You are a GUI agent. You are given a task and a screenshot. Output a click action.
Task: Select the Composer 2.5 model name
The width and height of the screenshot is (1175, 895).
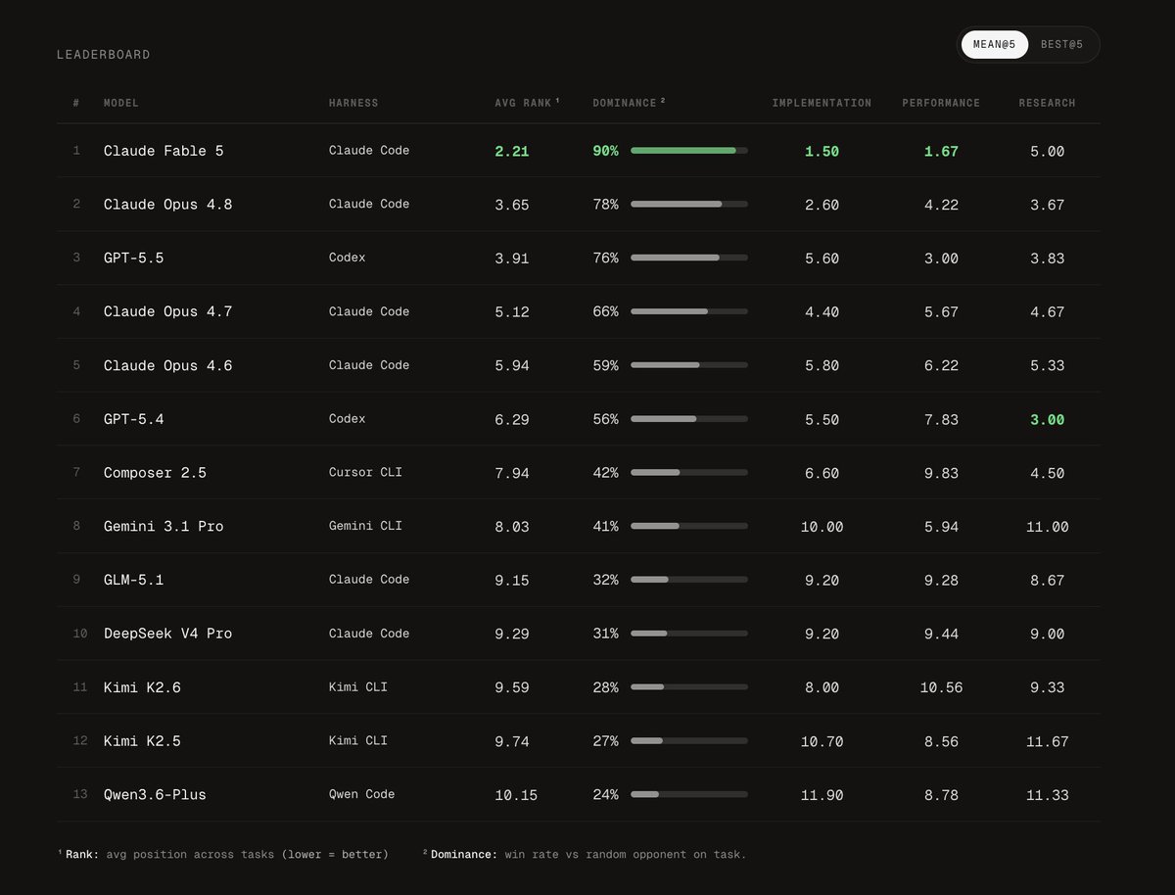click(x=155, y=472)
